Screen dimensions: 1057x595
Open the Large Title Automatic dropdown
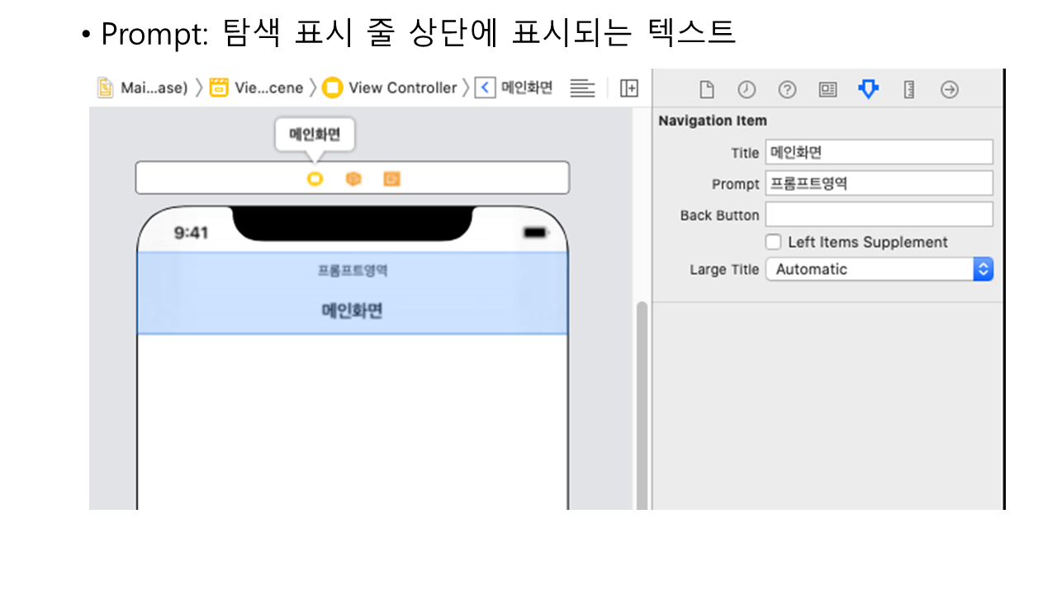pyautogui.click(x=879, y=269)
